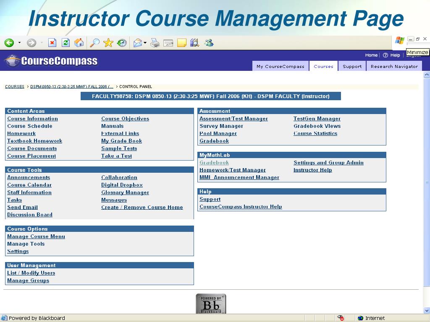Click the DSPM 0850-13 breadcrumb link

[71, 86]
